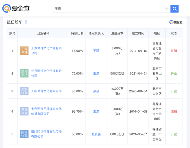Click the 持股比例 column header
This screenshot has height=148, width=190.
77,33
